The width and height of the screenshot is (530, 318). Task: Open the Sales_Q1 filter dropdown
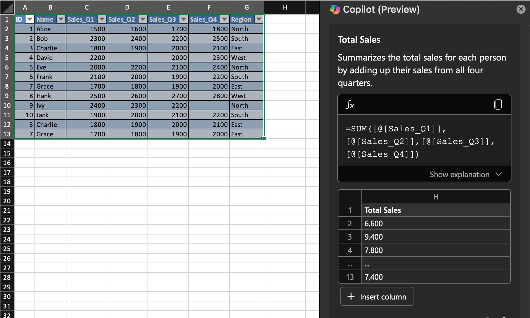[102, 19]
